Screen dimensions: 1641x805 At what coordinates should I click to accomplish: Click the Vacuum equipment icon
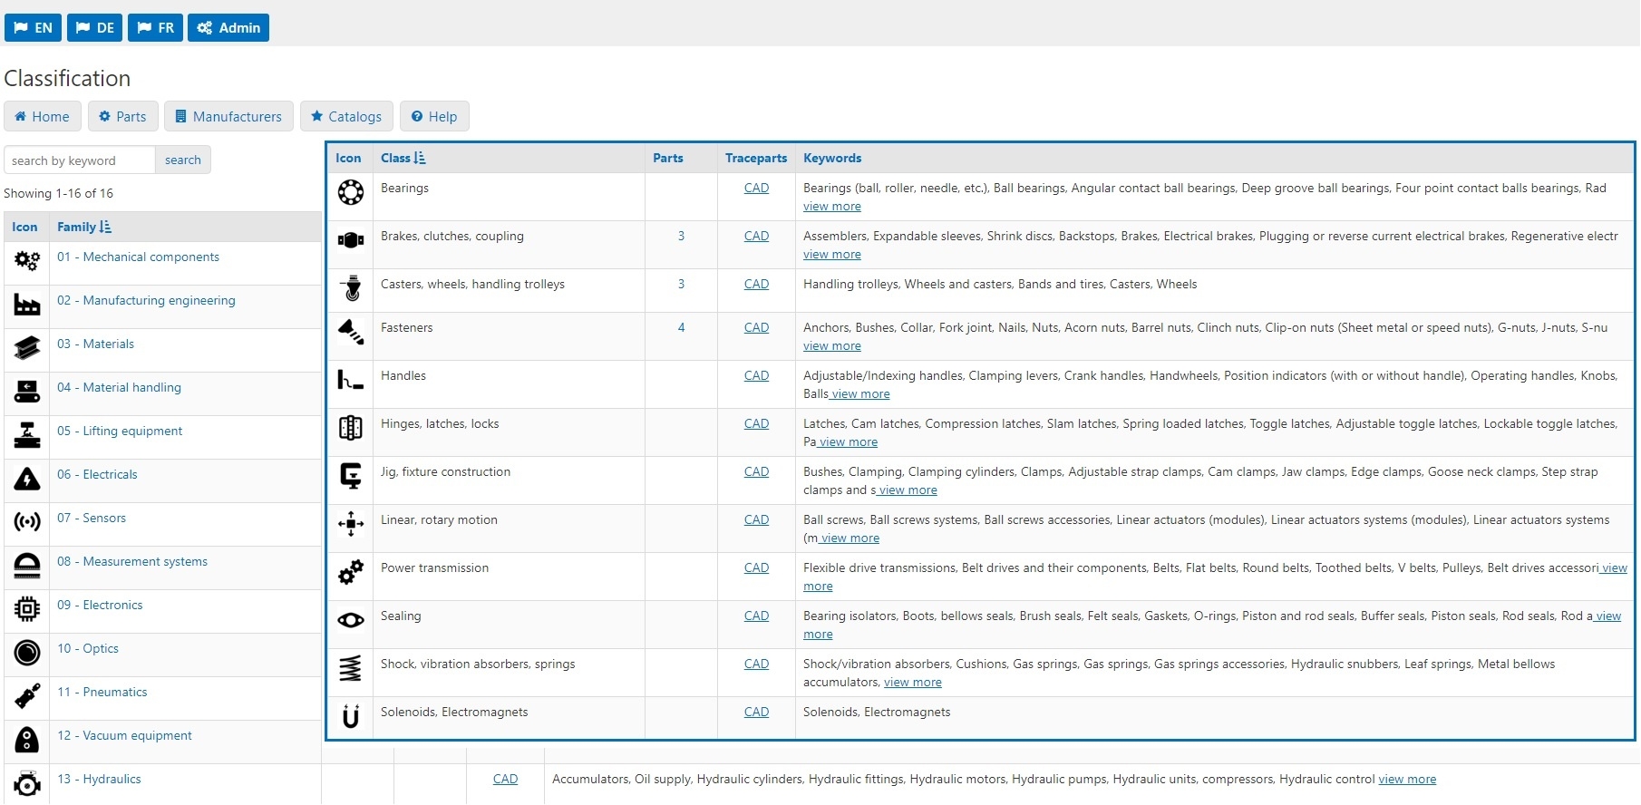tap(27, 740)
